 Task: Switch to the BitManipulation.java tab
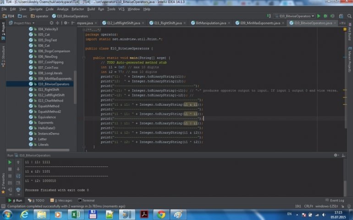point(210,22)
